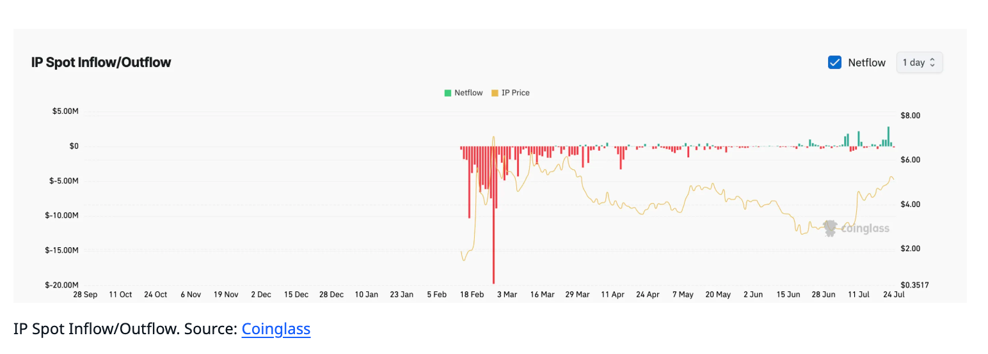Image resolution: width=988 pixels, height=354 pixels.
Task: Click the green Netflow legend swatch
Action: (x=448, y=93)
